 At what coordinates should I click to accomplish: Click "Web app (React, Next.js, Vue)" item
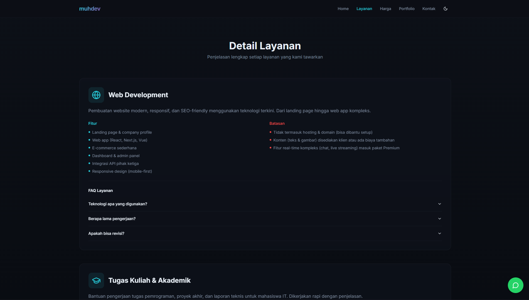pyautogui.click(x=120, y=140)
